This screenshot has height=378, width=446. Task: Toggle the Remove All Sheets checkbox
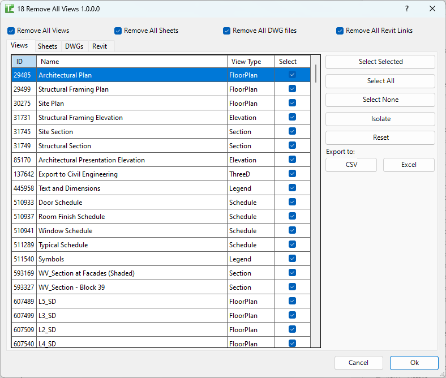(118, 31)
